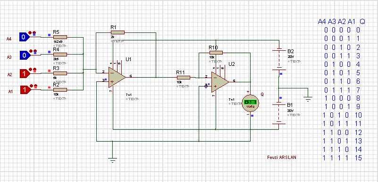Click the A4 column header in table
This screenshot has width=378, height=182.
coord(322,22)
